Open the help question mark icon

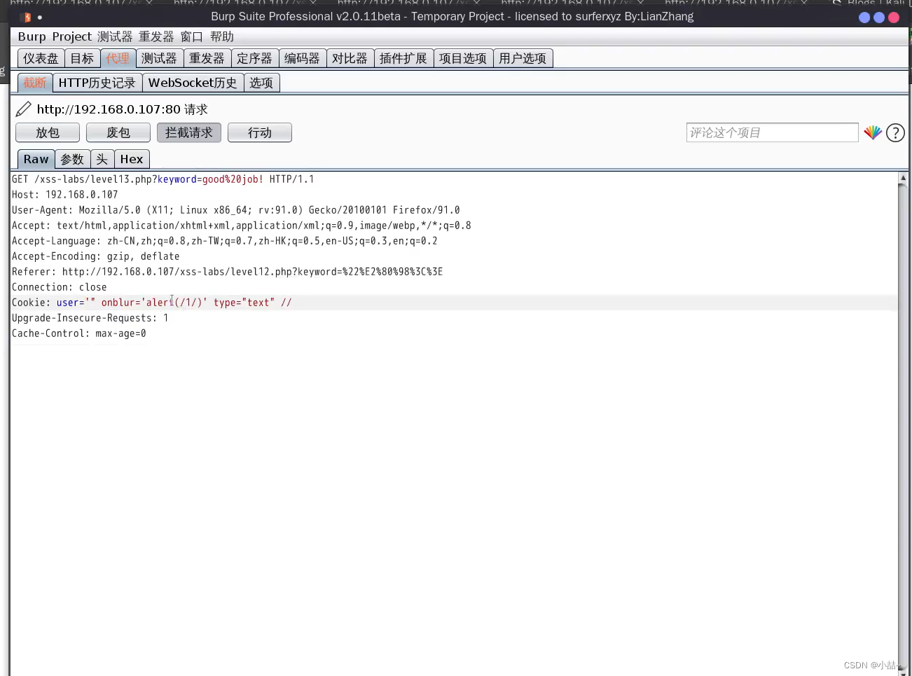[895, 132]
